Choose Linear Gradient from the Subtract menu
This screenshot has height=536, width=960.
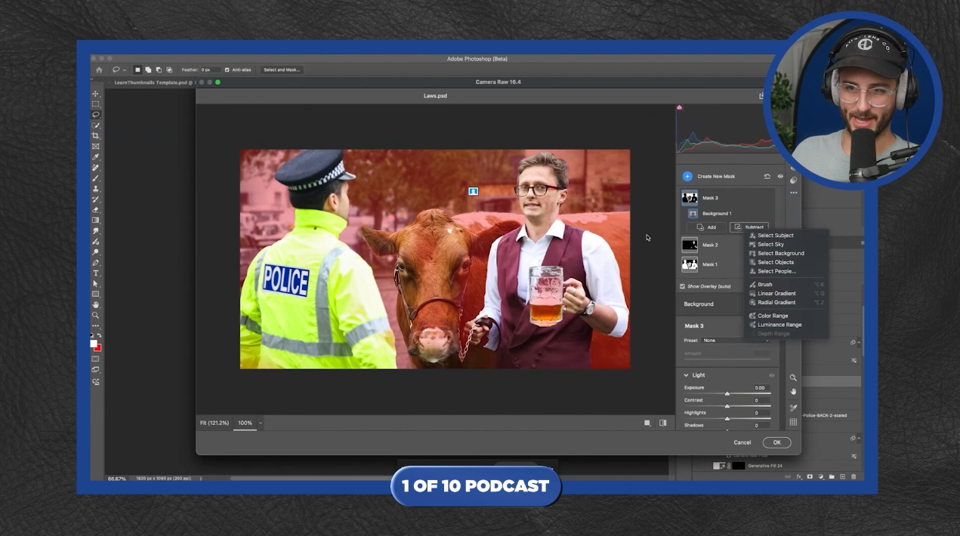776,293
